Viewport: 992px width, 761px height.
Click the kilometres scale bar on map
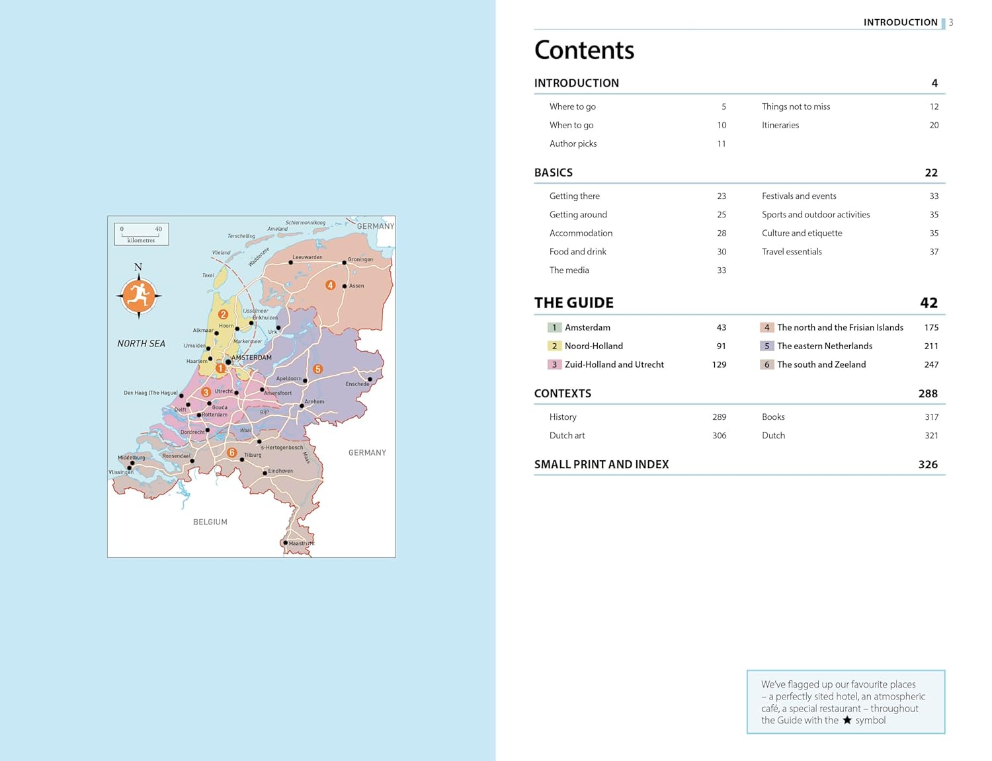(141, 234)
